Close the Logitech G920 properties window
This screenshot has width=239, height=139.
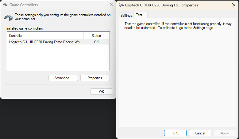[x=234, y=5]
